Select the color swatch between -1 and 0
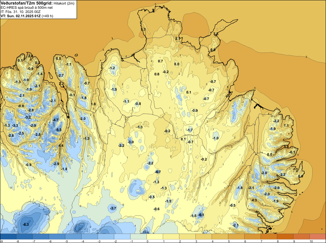This screenshot has height=243, width=326. [x=139, y=237]
